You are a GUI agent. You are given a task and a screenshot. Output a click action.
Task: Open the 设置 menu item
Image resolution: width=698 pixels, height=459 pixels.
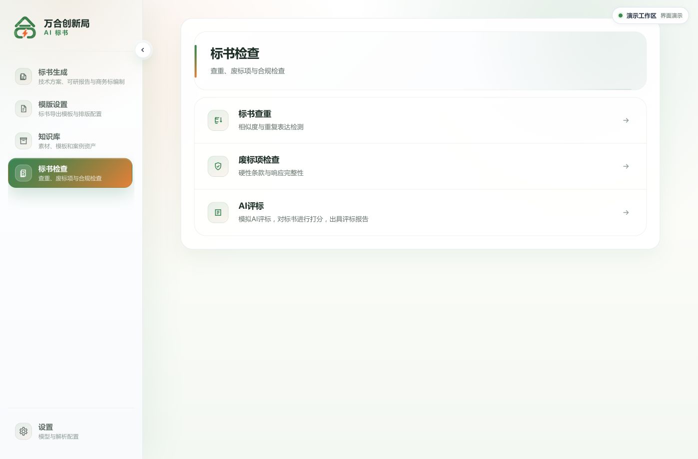pyautogui.click(x=70, y=431)
